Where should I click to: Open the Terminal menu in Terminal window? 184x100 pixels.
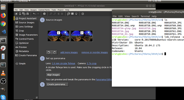tap(145, 16)
